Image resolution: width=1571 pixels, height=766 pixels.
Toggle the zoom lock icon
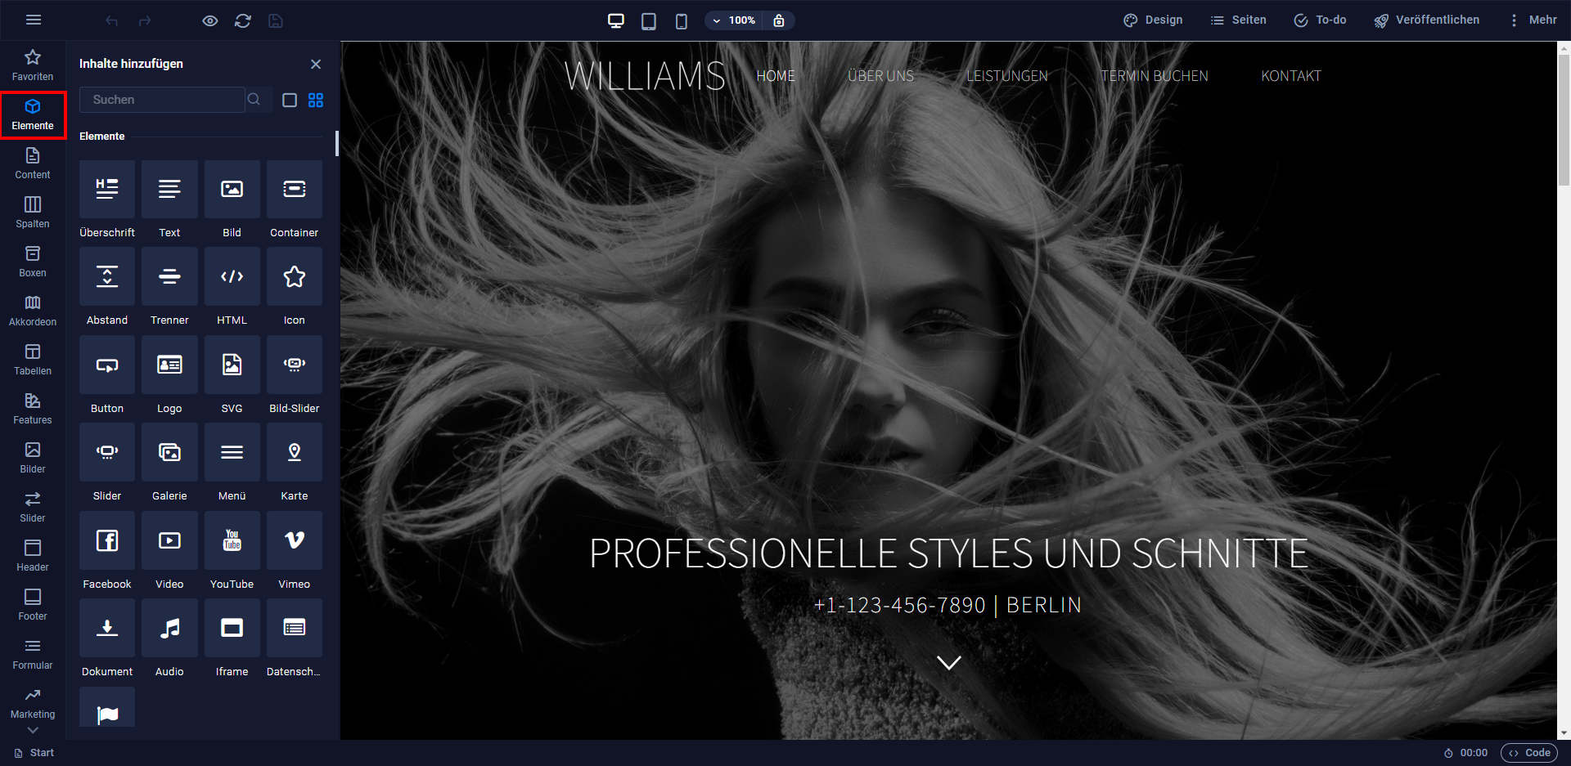coord(779,20)
